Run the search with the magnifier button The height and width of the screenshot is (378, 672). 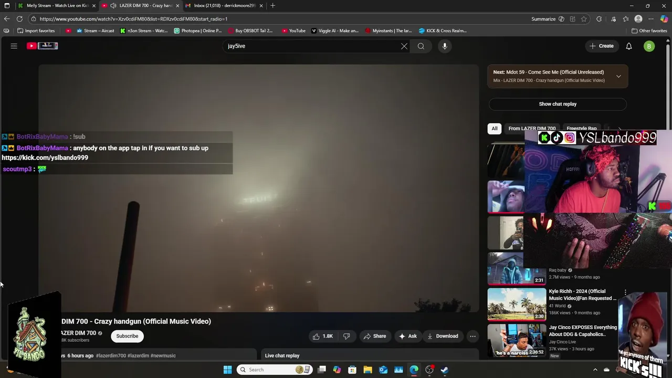click(421, 46)
